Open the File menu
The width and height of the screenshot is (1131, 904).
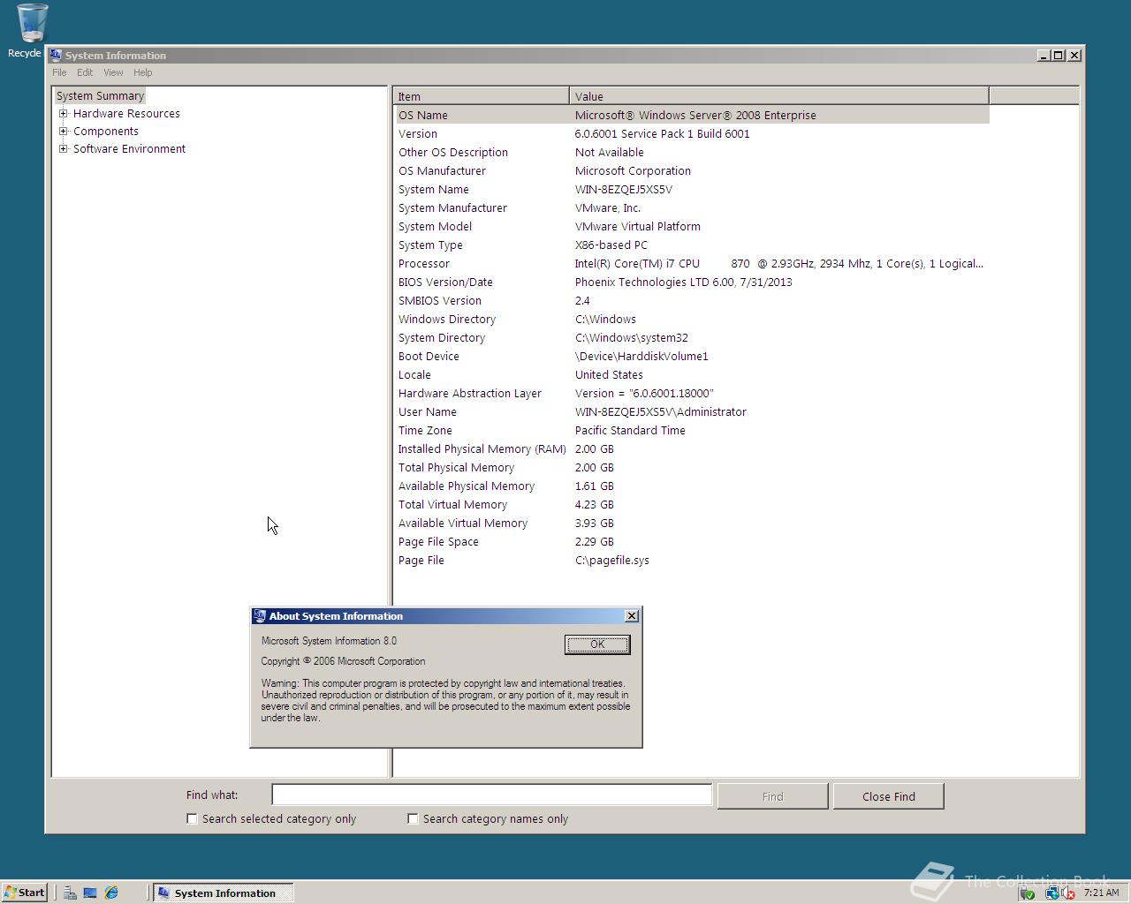(59, 72)
